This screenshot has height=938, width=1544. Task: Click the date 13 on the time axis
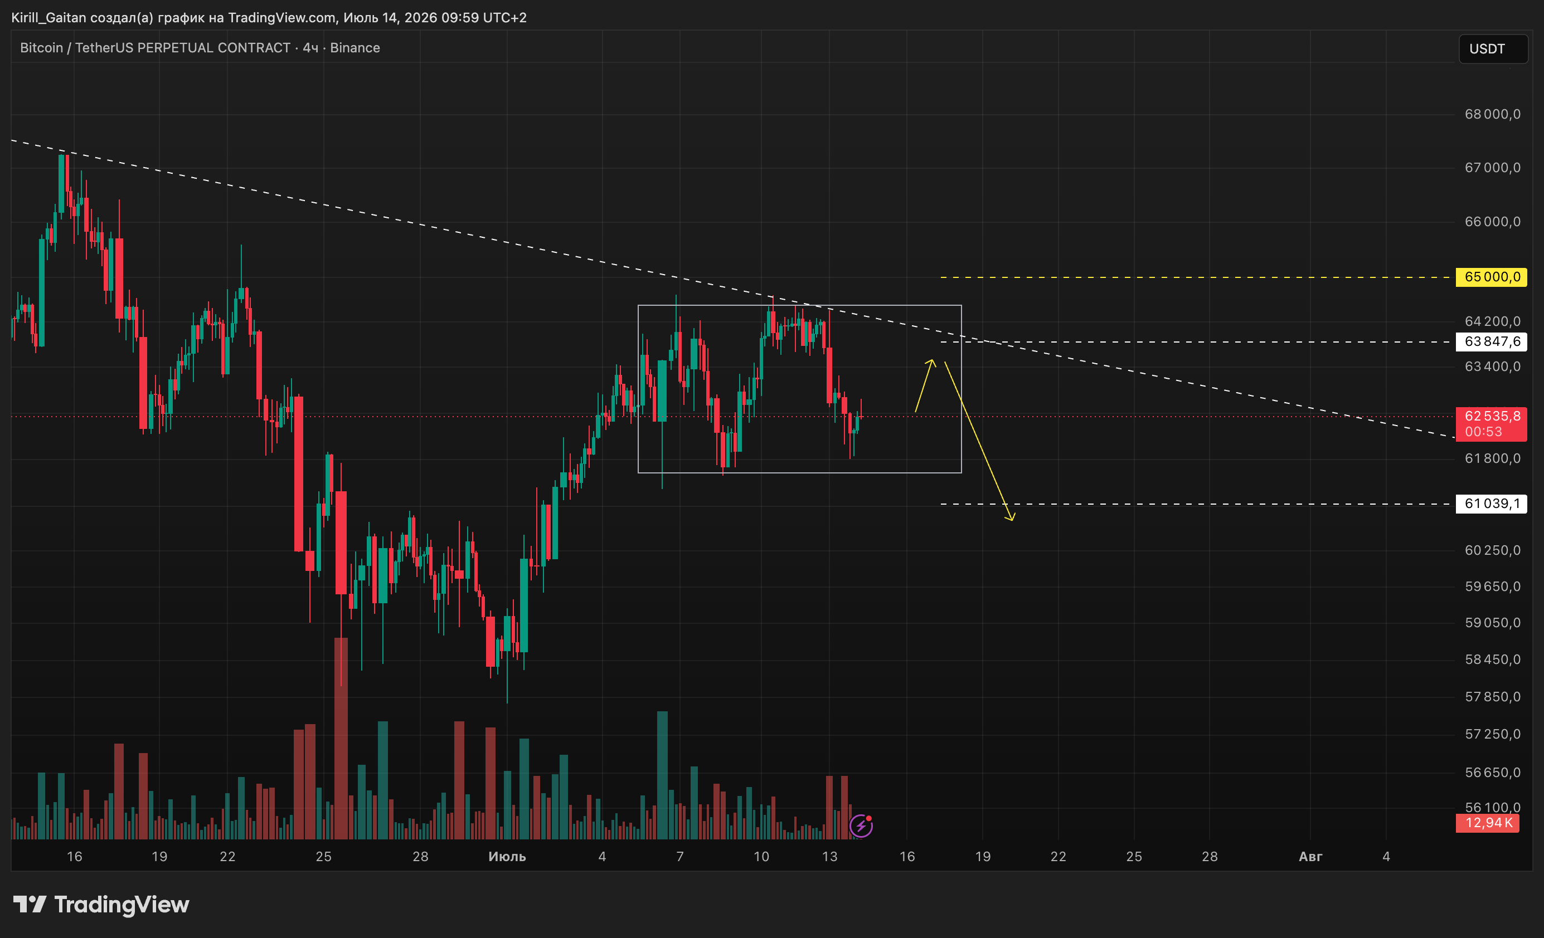pyautogui.click(x=829, y=857)
